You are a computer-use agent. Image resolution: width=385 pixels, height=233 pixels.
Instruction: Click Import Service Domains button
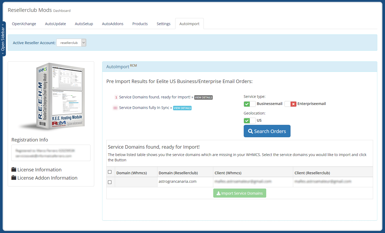[240, 193]
